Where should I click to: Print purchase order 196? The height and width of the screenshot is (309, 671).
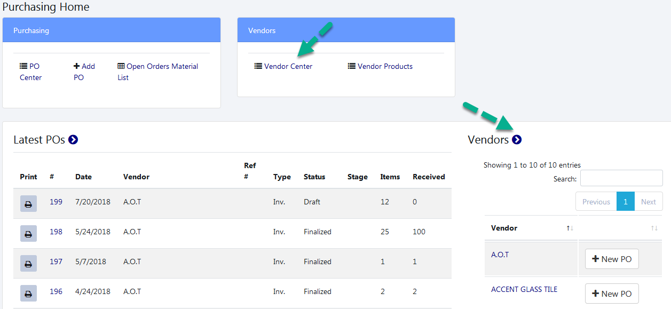tap(28, 294)
